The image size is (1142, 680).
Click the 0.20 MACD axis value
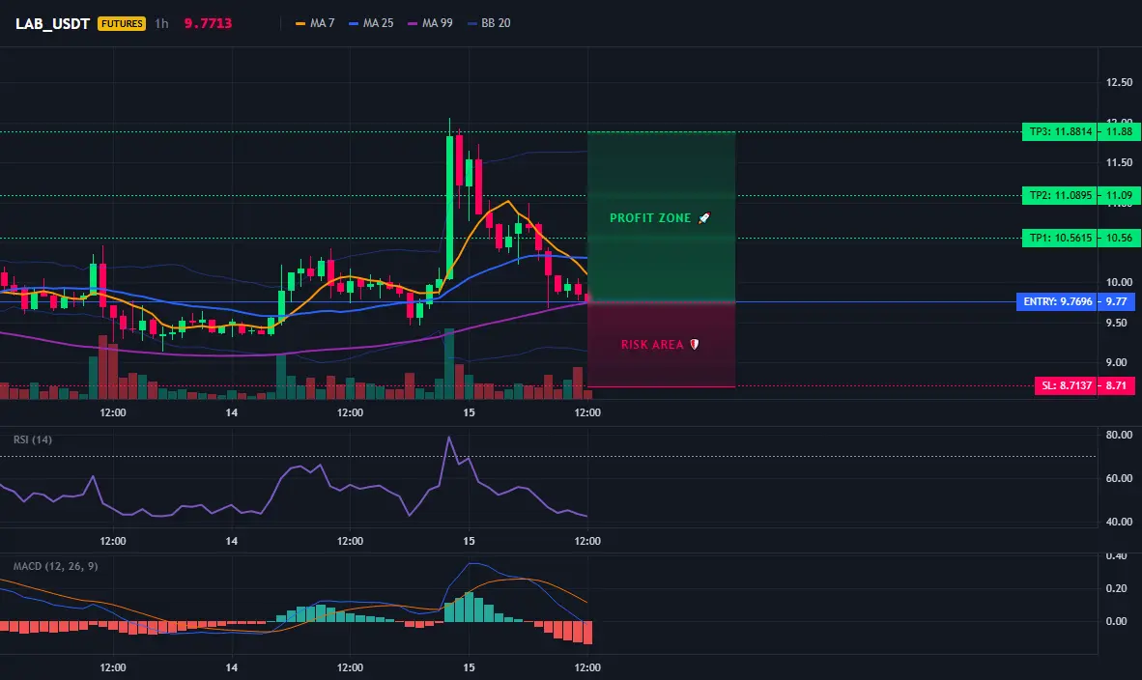[x=1117, y=588]
